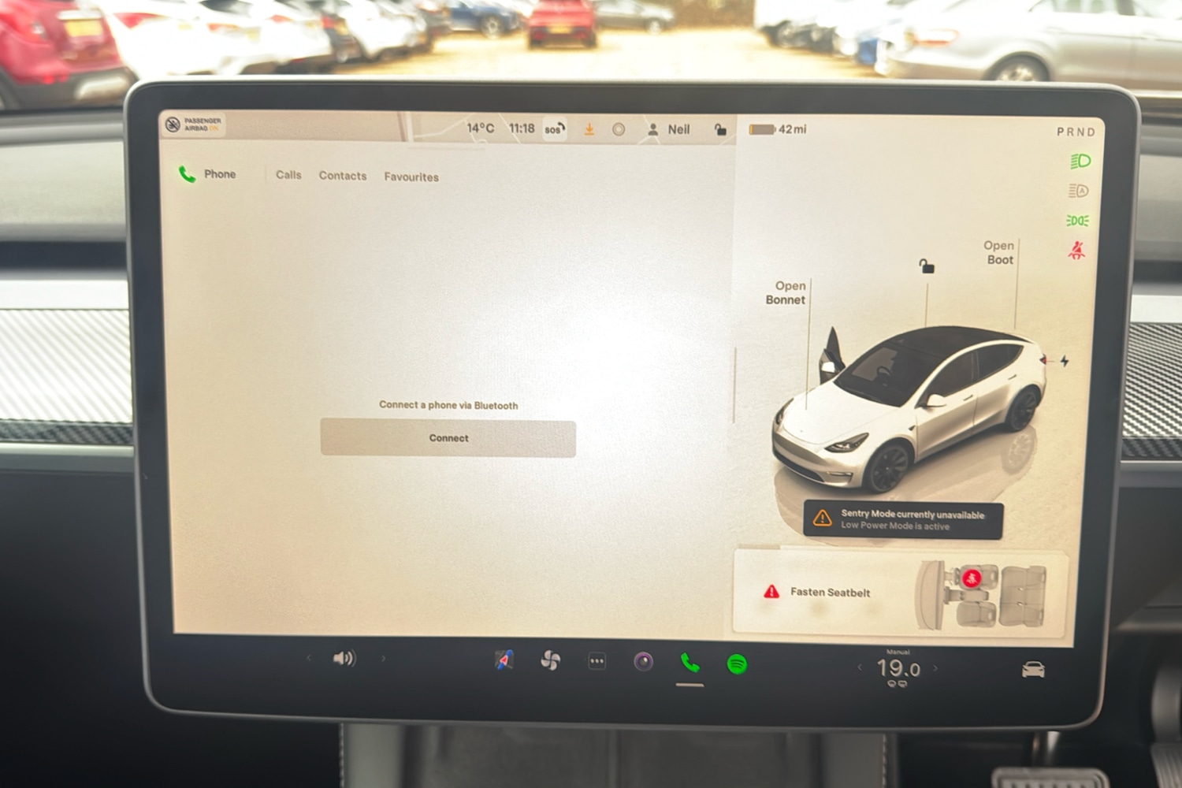
Task: Tap Connect to pair a phone
Action: (447, 438)
